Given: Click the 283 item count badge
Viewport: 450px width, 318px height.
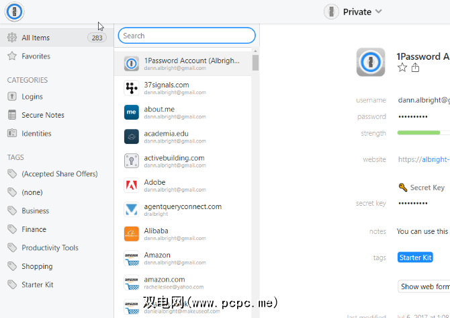Looking at the screenshot, I should (97, 38).
